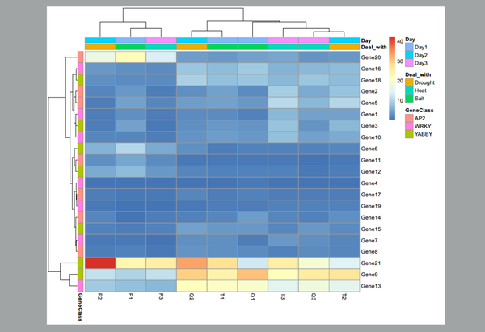Screen dimensions: 485x332
Task: Click the yellow Gene20 F1 cell
Action: click(130, 57)
